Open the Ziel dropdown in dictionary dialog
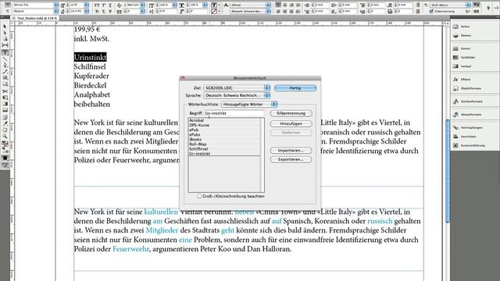This screenshot has height=281, width=500. coord(237,87)
